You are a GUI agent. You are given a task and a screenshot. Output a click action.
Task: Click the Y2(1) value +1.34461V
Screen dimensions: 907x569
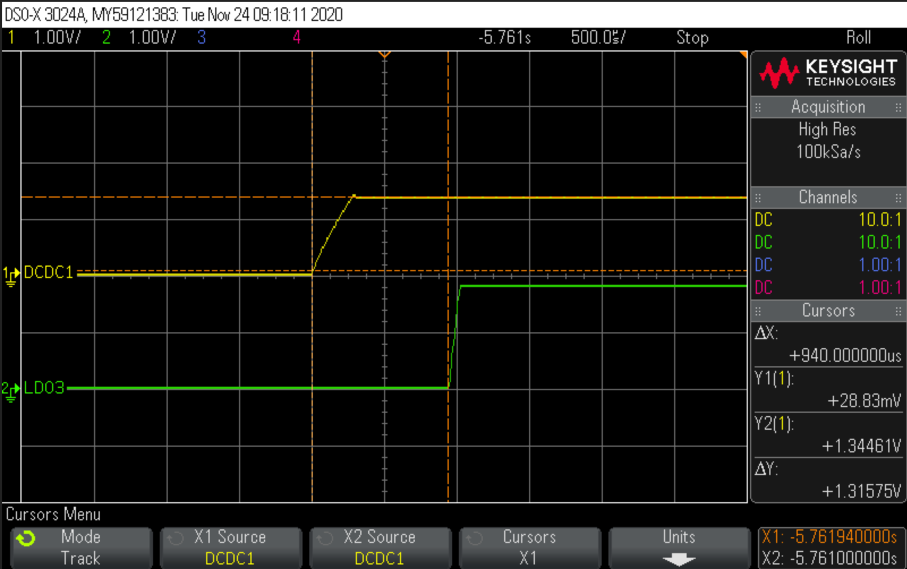coord(862,446)
